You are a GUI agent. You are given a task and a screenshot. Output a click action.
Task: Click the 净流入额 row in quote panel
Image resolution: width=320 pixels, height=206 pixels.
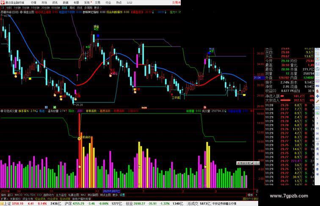290,96
